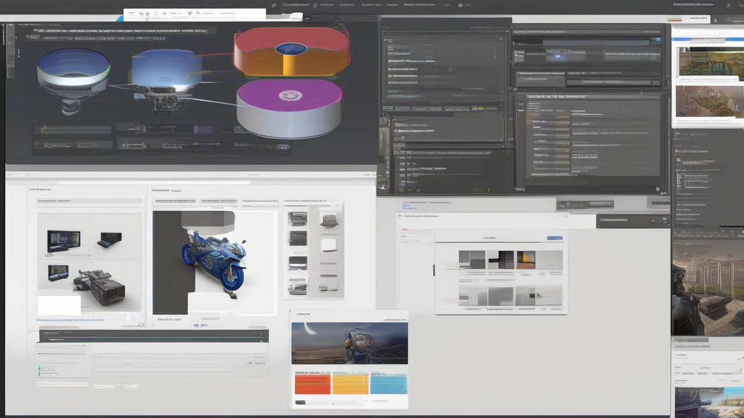The image size is (744, 418).
Task: Click the yellow color block in chart panel
Action: (x=350, y=384)
